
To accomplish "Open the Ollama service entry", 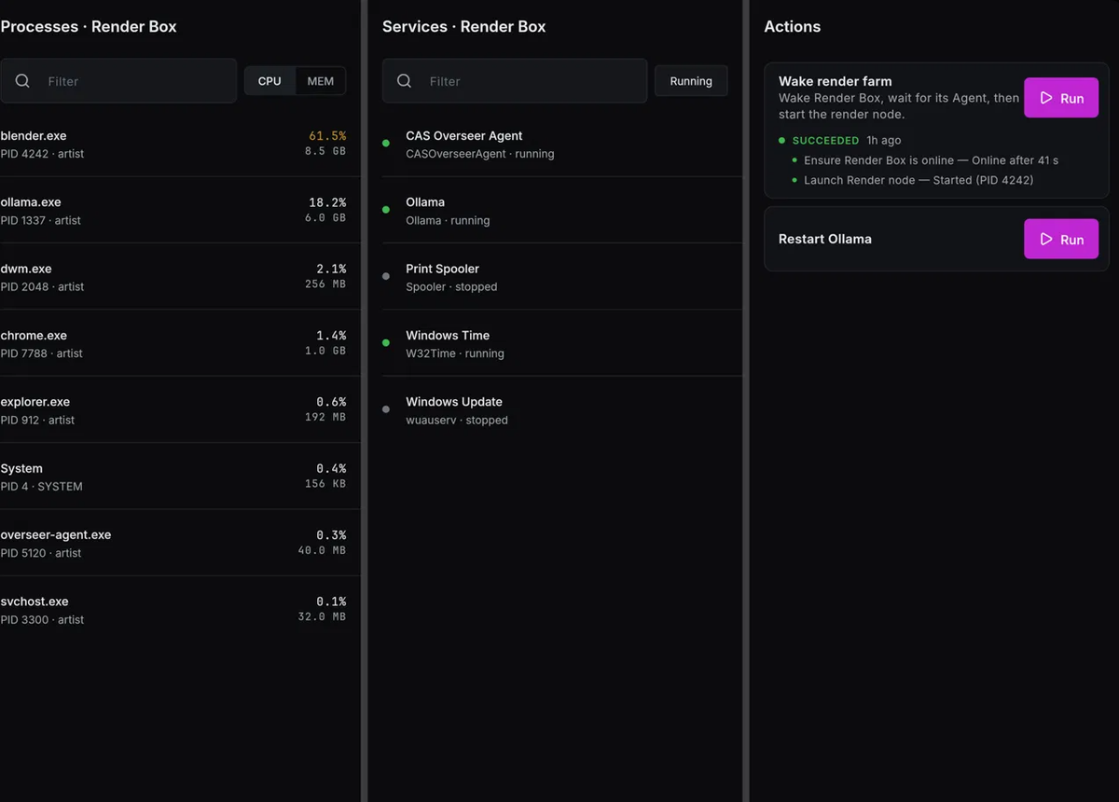I will click(562, 210).
